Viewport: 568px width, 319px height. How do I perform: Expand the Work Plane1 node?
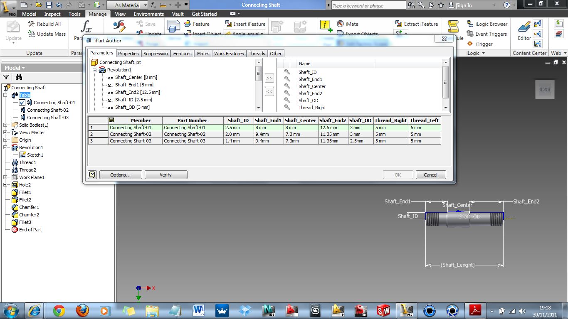[5, 177]
